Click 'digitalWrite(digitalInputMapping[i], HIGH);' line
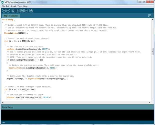The height and width of the screenshot is (125, 155). click(32, 68)
